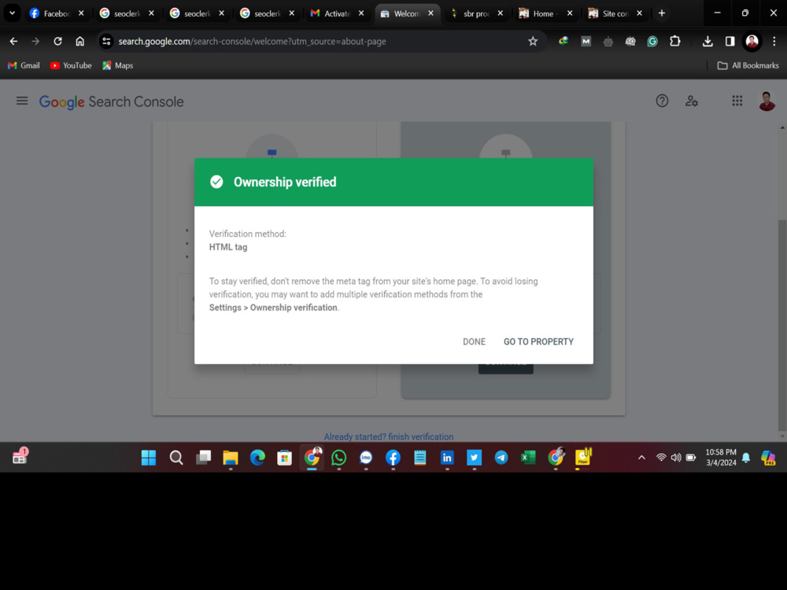
Task: Open the browser Extensions puzzle icon
Action: (675, 42)
